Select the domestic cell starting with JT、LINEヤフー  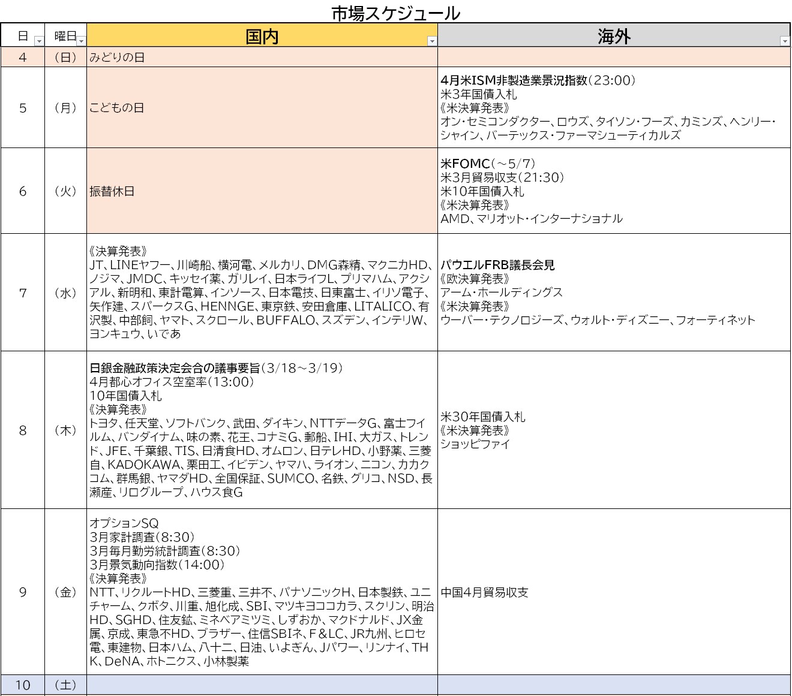click(262, 293)
